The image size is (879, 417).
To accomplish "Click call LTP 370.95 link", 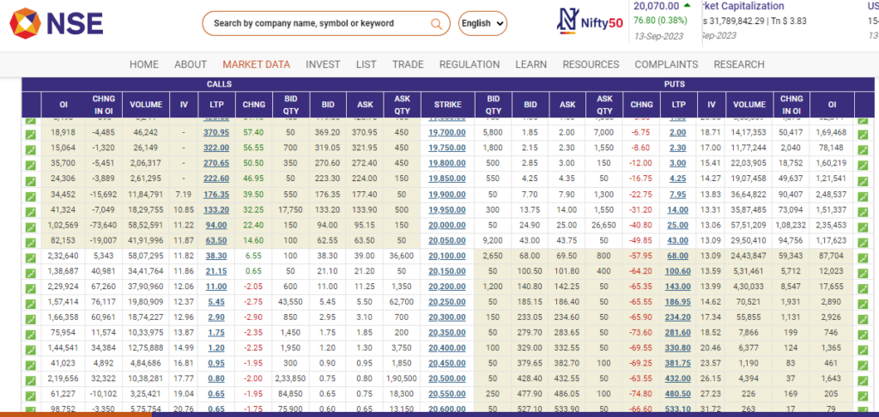I will coord(215,132).
